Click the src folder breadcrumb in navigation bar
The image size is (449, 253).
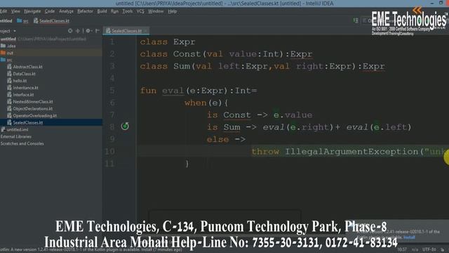point(22,20)
